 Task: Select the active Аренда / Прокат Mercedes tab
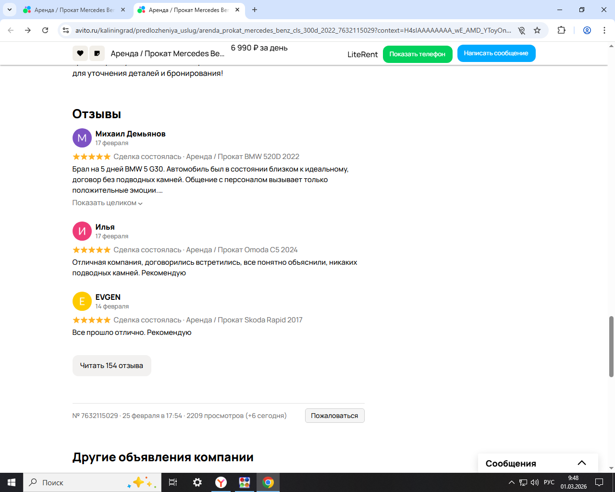pyautogui.click(x=188, y=10)
